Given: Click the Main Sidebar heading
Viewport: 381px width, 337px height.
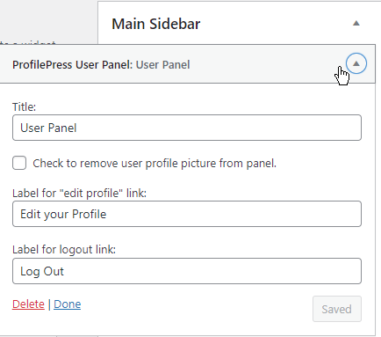Looking at the screenshot, I should (156, 24).
